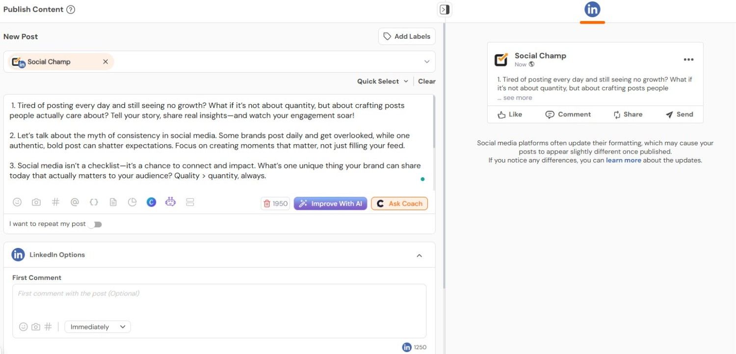
Task: Click into the main post text area
Action: (x=218, y=142)
